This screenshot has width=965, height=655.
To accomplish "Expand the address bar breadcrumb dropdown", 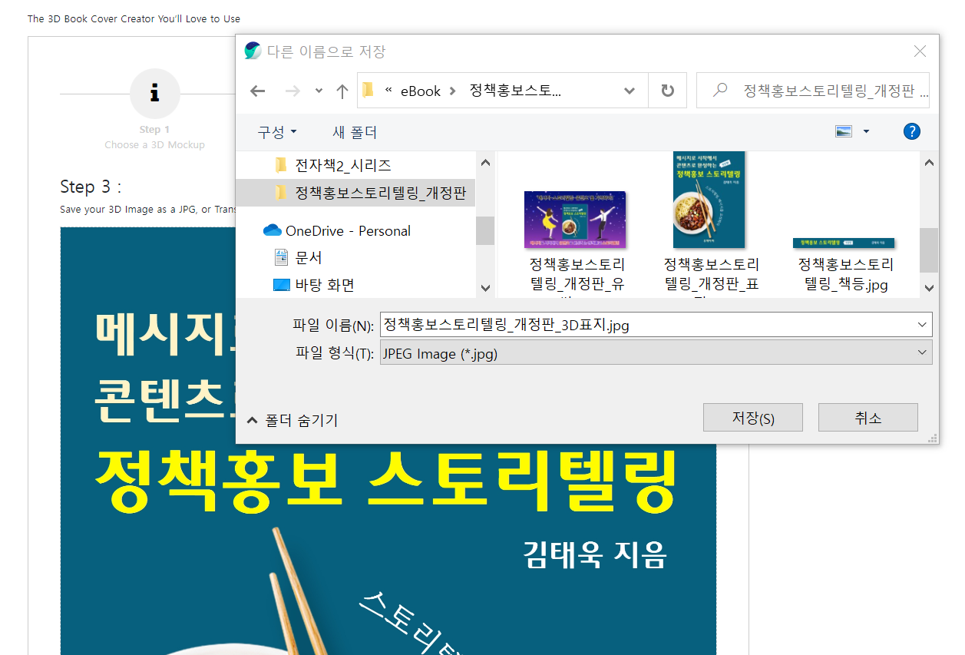I will click(630, 90).
